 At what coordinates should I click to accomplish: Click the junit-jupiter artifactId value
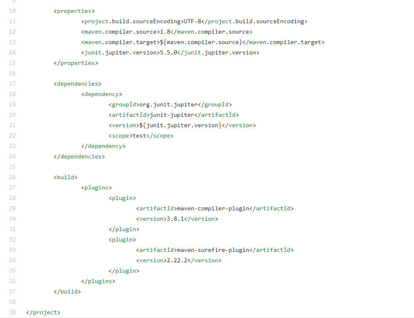[x=172, y=115]
